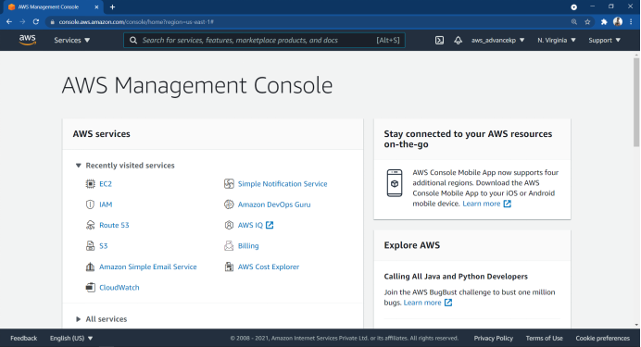Screen dimensions: 641x347
Task: Open the Simple Notification Service link
Action: (283, 184)
